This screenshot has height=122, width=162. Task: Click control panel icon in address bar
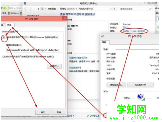point(42,9)
